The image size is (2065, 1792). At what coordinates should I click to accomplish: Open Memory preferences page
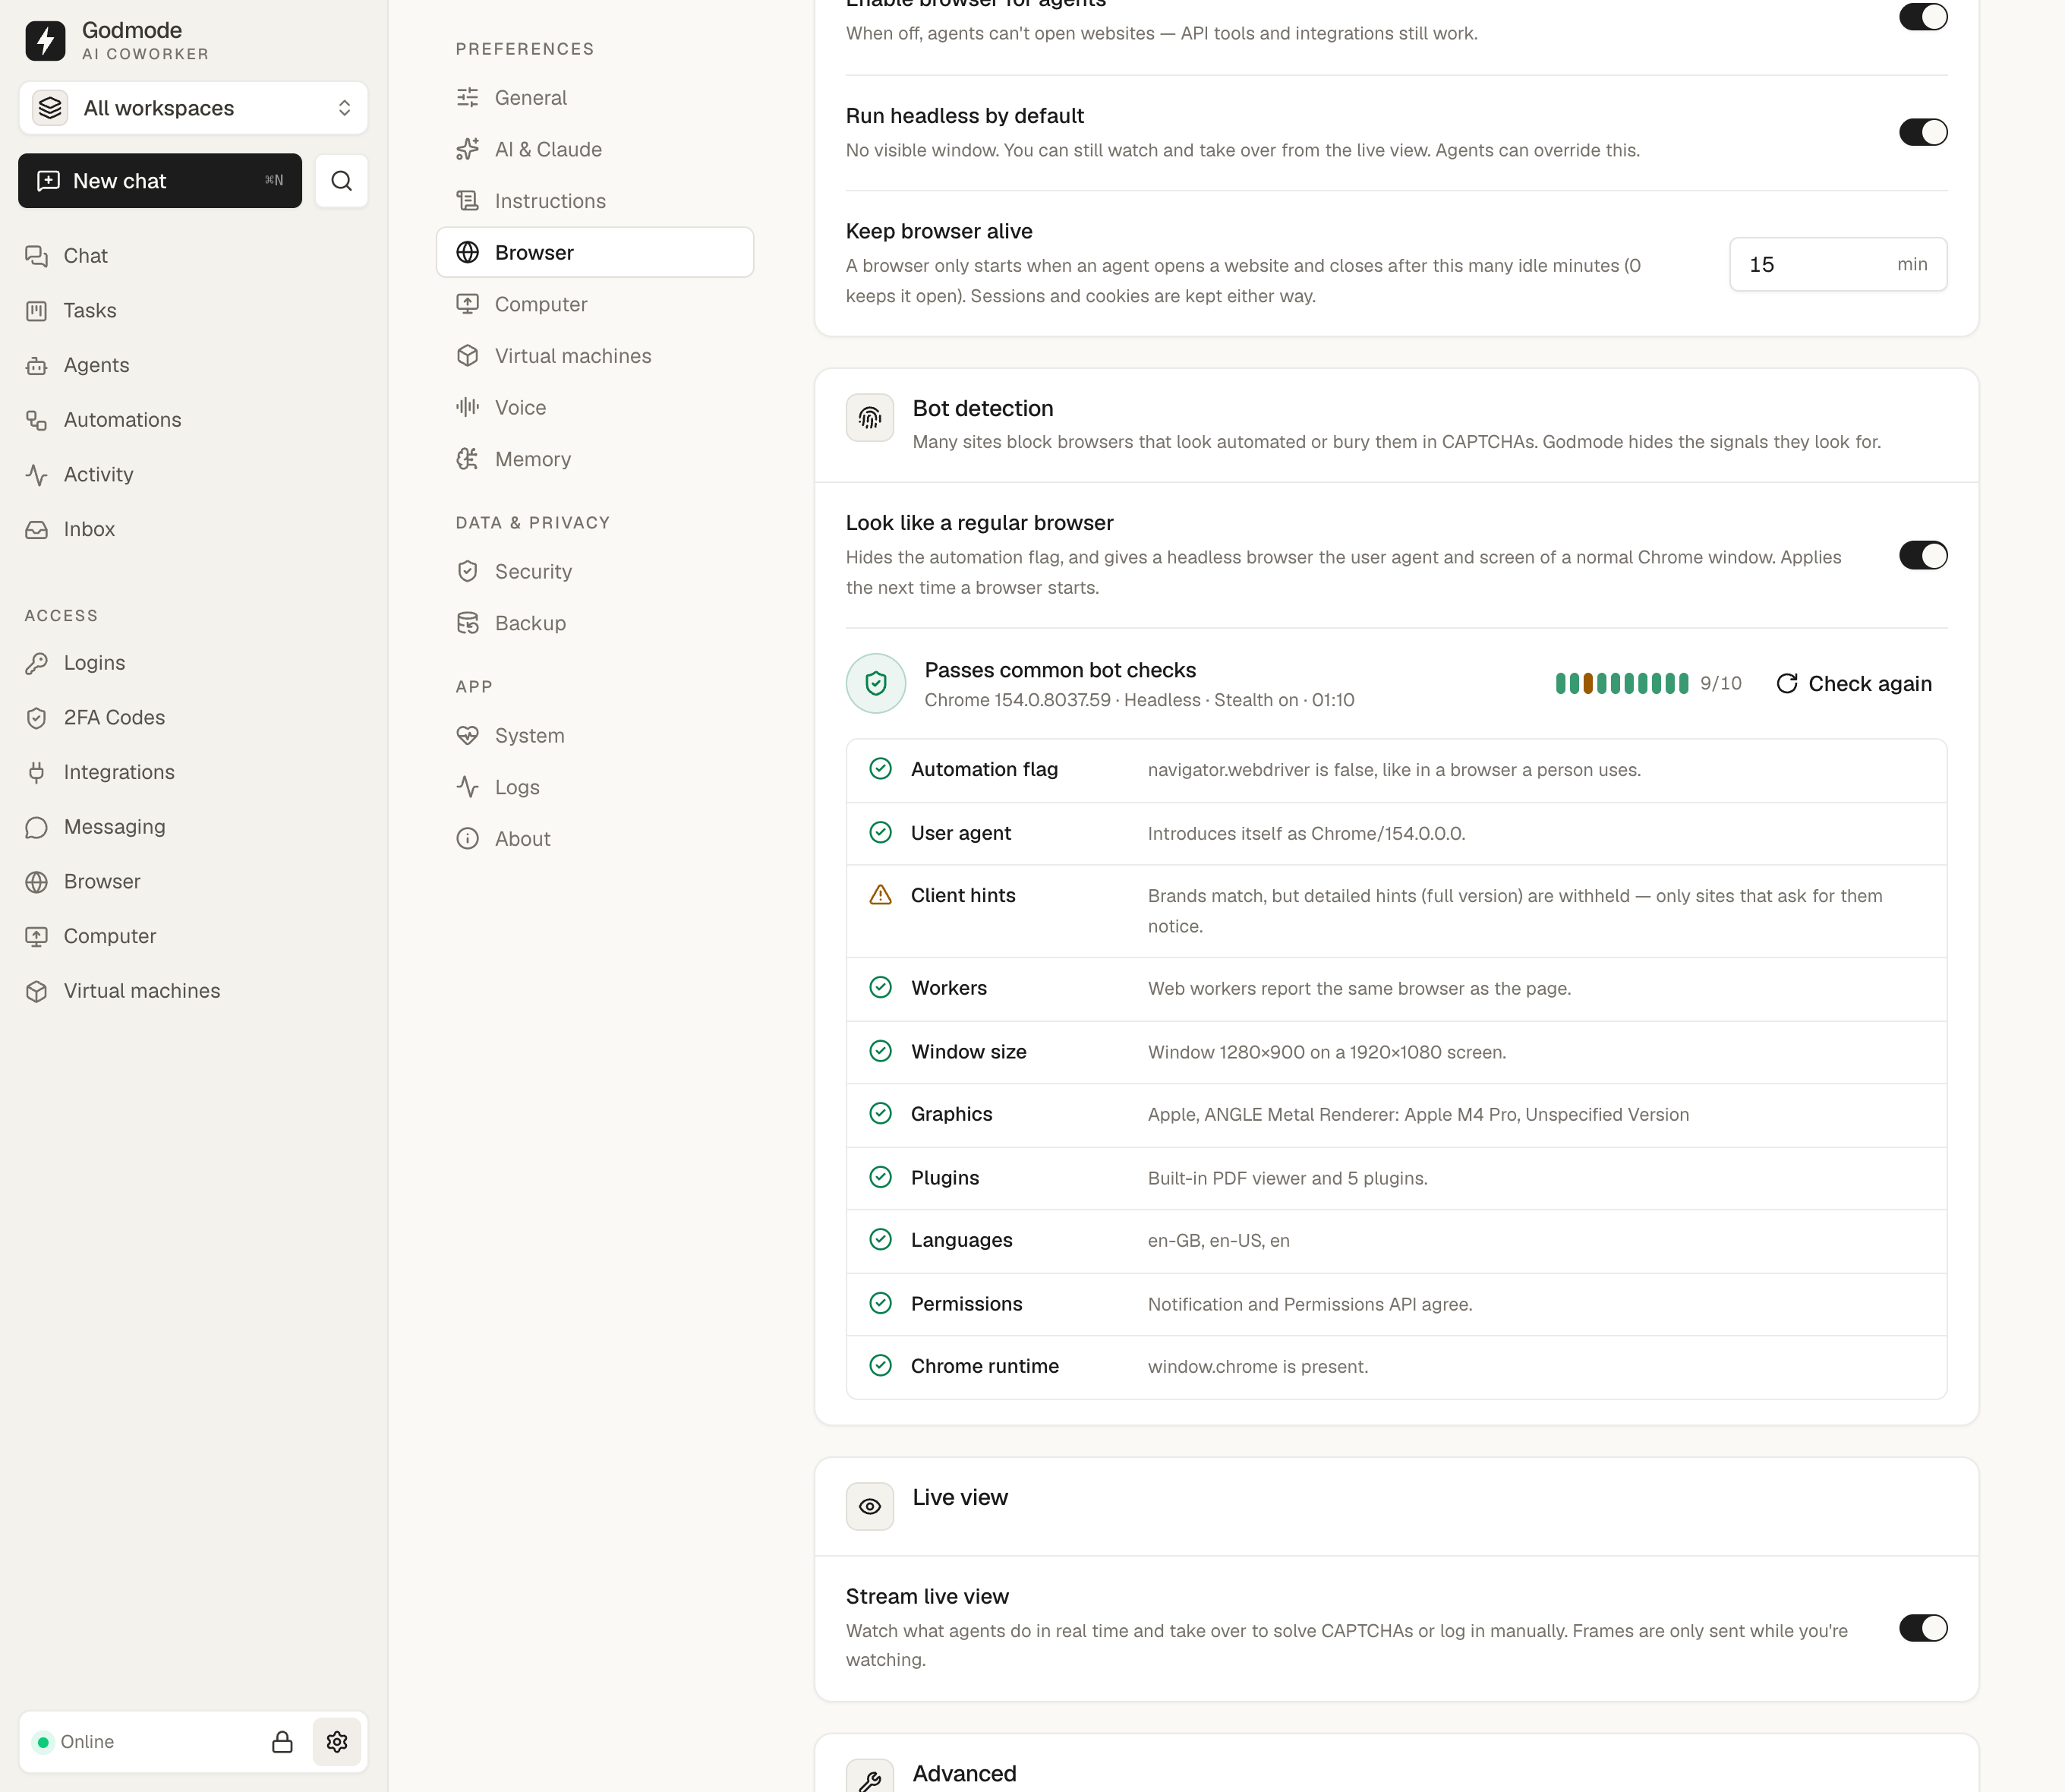[595, 459]
